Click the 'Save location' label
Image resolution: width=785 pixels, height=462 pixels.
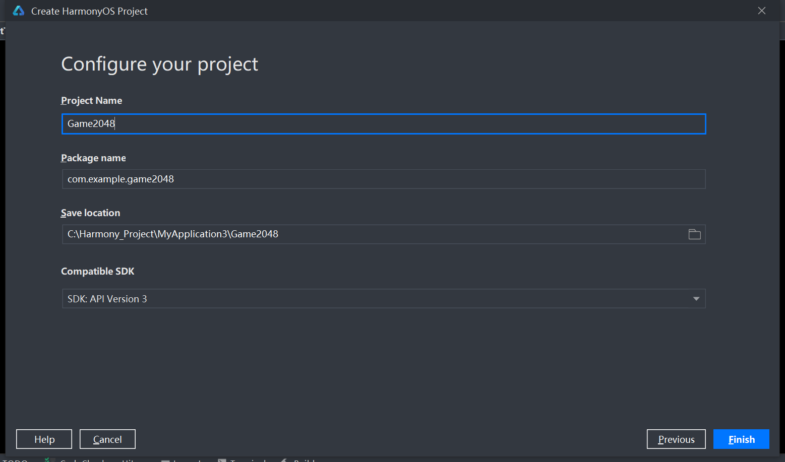pyautogui.click(x=91, y=213)
